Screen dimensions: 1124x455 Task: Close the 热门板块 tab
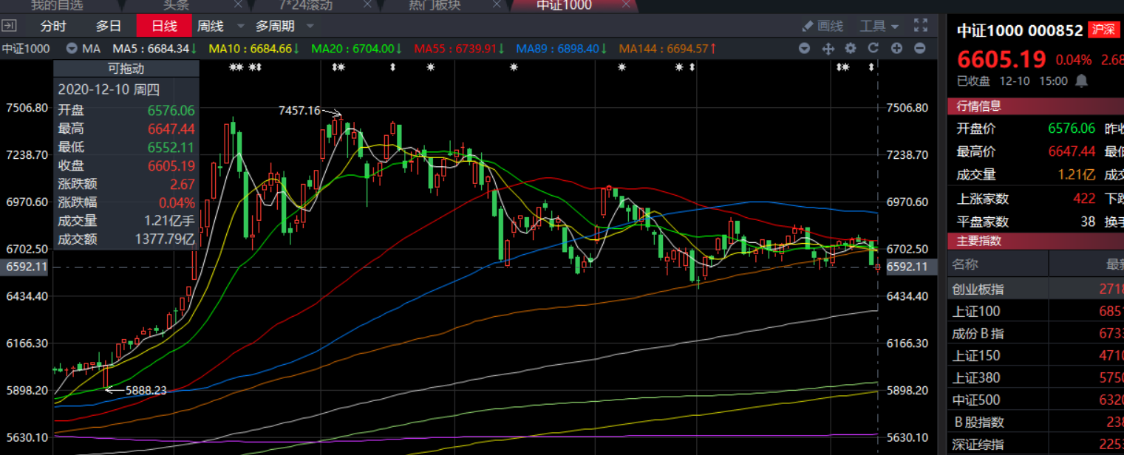coord(495,4)
